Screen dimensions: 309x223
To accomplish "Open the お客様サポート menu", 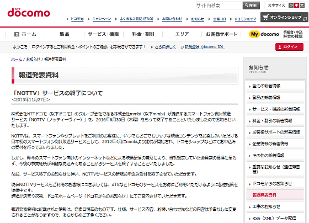I will click(x=221, y=34).
